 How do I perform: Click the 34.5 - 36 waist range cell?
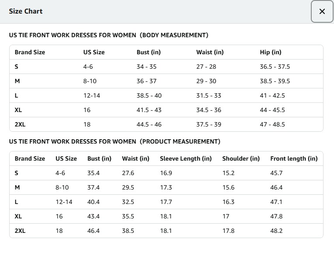pos(209,110)
